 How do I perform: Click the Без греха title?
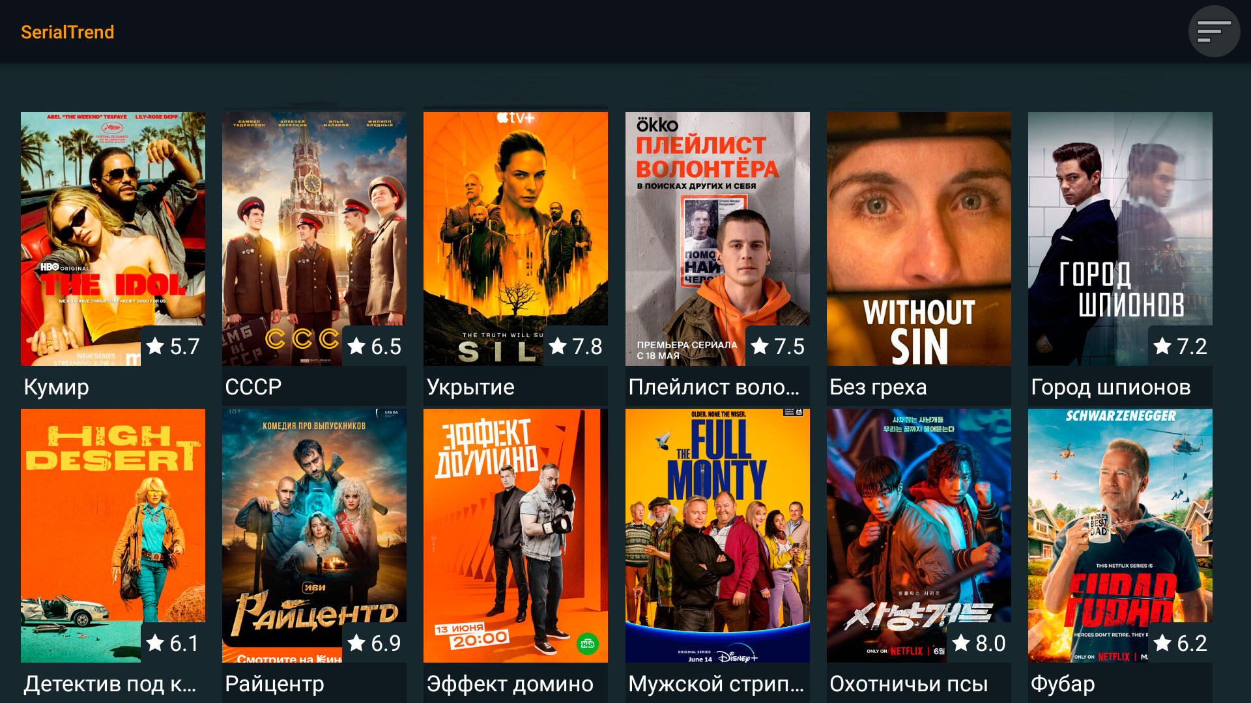pyautogui.click(x=878, y=387)
